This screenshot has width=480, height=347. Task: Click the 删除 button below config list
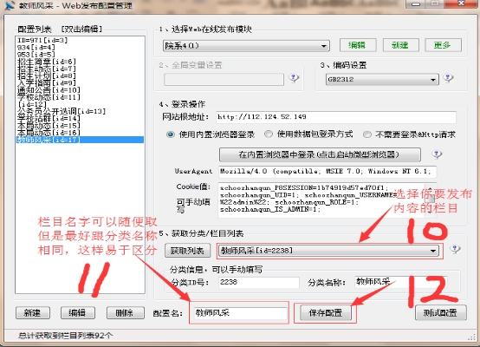(x=125, y=313)
